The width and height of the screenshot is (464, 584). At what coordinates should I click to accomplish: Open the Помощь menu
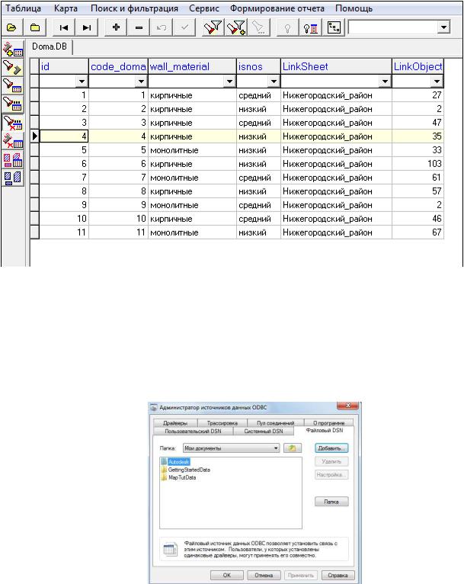click(x=354, y=8)
